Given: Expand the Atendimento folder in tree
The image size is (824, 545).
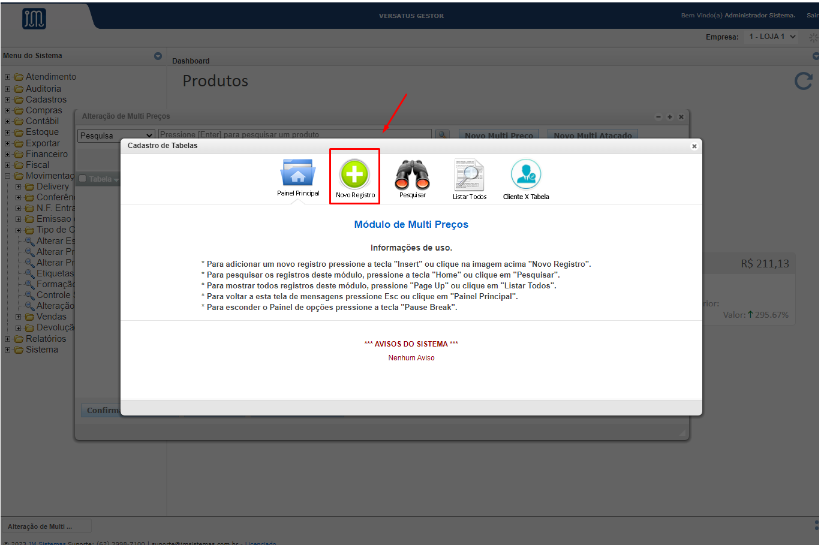Looking at the screenshot, I should 8,77.
